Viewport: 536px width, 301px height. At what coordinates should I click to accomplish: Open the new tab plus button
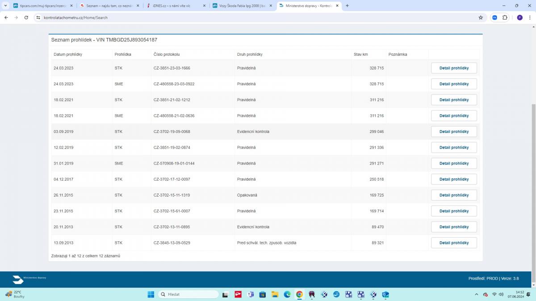point(347,6)
